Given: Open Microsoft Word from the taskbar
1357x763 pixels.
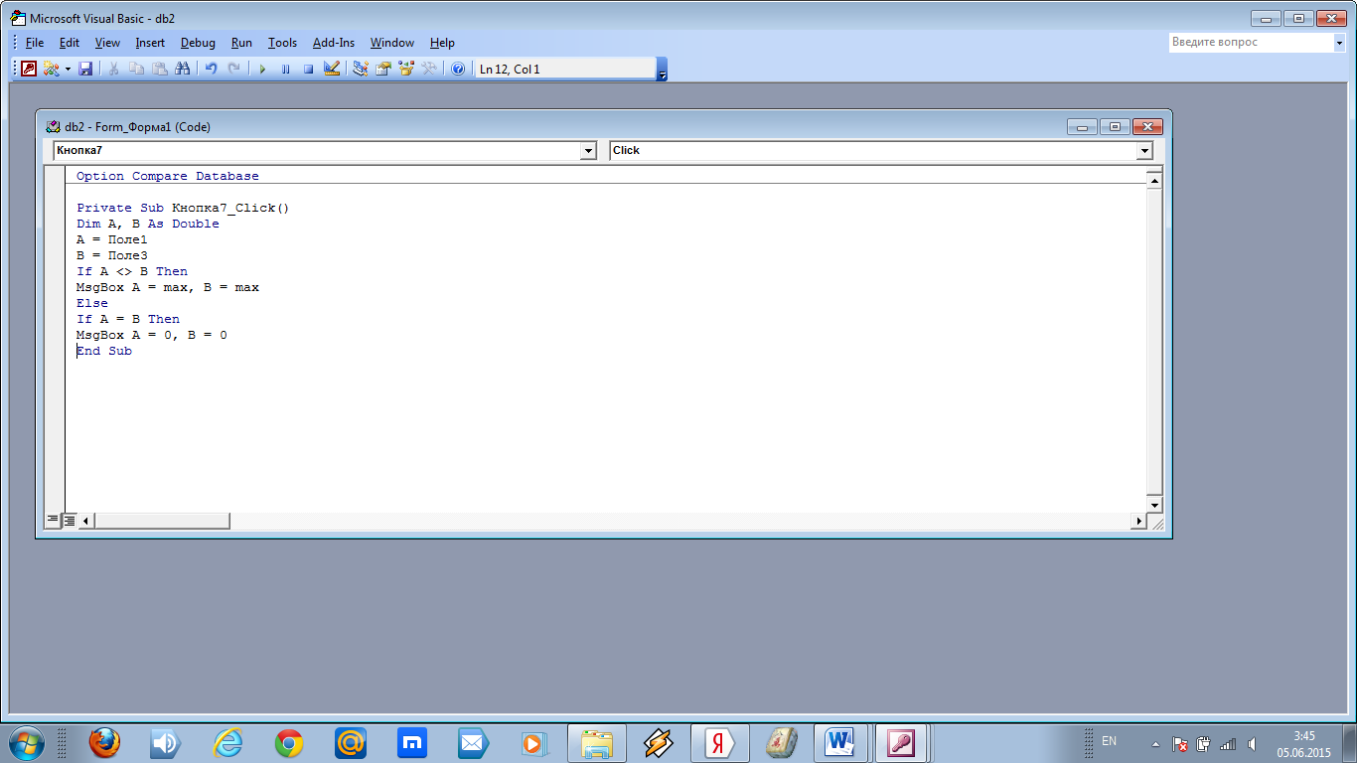Looking at the screenshot, I should pyautogui.click(x=841, y=742).
